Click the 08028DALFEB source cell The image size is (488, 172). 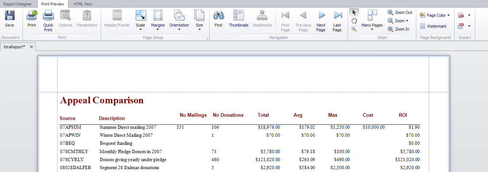pos(75,168)
